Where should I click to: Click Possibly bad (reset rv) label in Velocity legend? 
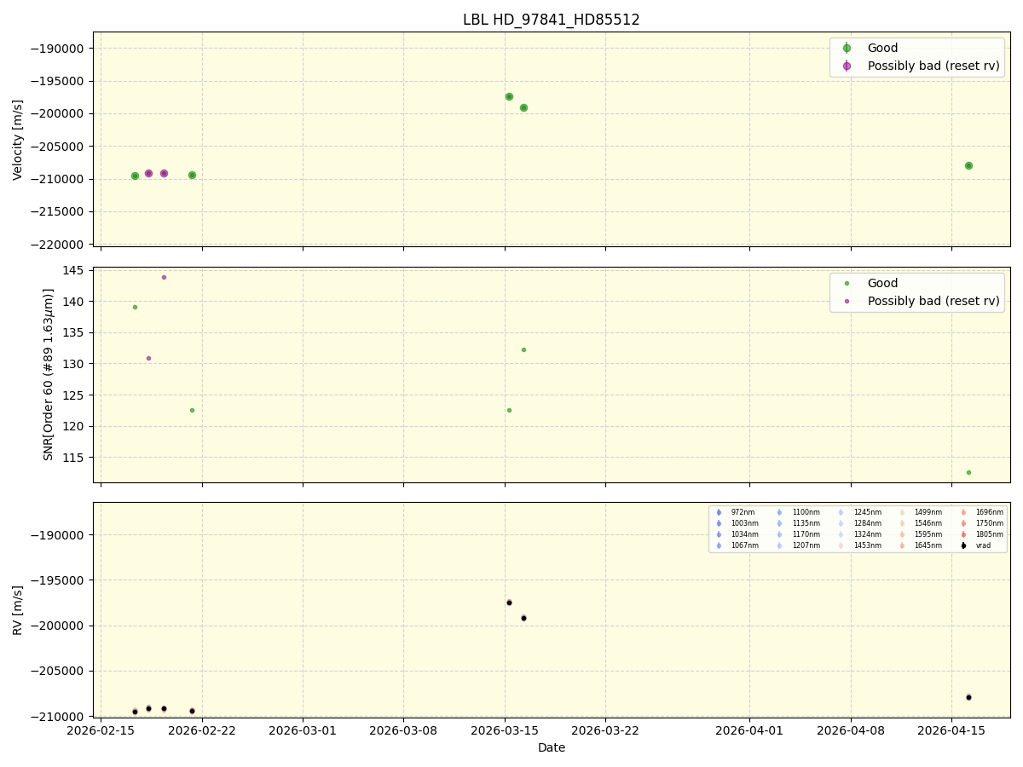[x=933, y=66]
